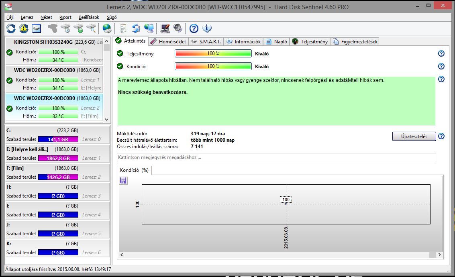Open the report document icon in toolbar

tap(123, 29)
